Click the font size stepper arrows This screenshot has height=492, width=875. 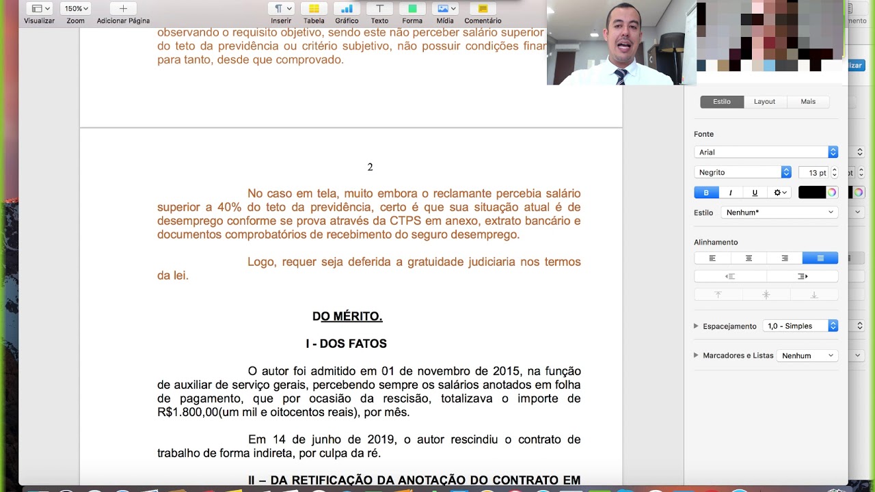(x=834, y=173)
